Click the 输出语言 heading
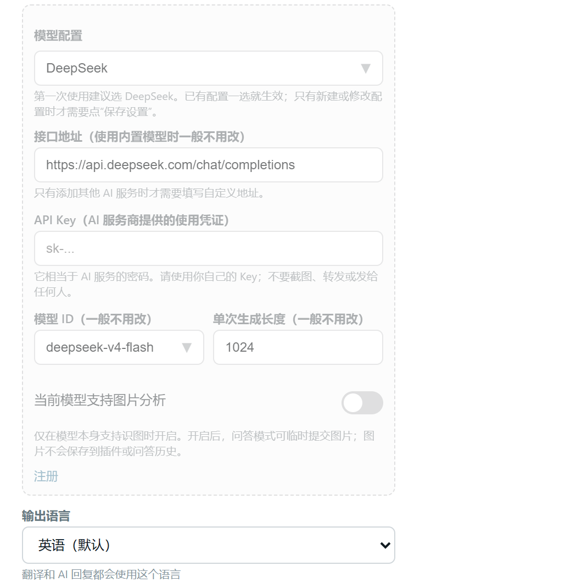 pos(46,516)
